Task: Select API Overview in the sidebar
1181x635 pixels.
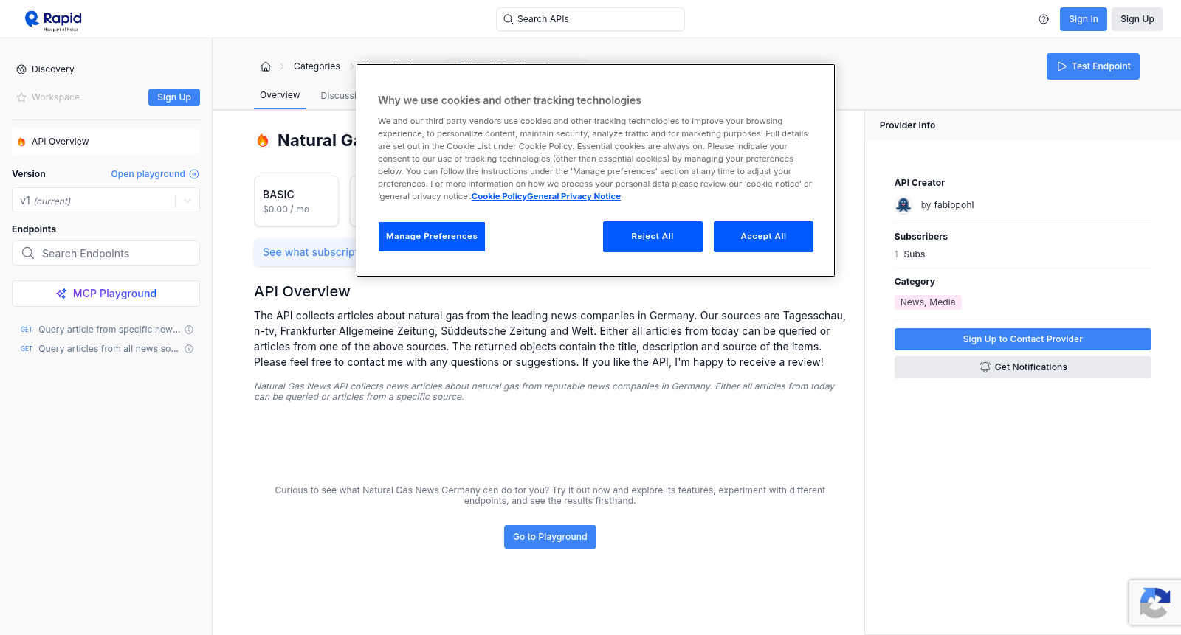Action: (106, 142)
